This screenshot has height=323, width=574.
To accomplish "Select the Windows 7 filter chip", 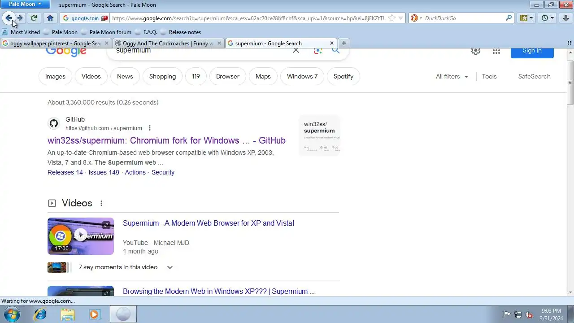I will [302, 76].
